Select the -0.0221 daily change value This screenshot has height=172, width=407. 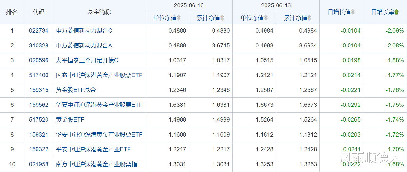click(350, 90)
